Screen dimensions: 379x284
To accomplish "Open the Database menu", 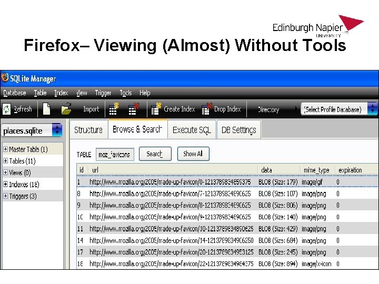I will tap(15, 93).
